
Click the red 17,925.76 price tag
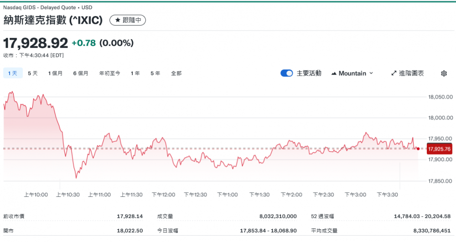(439, 149)
